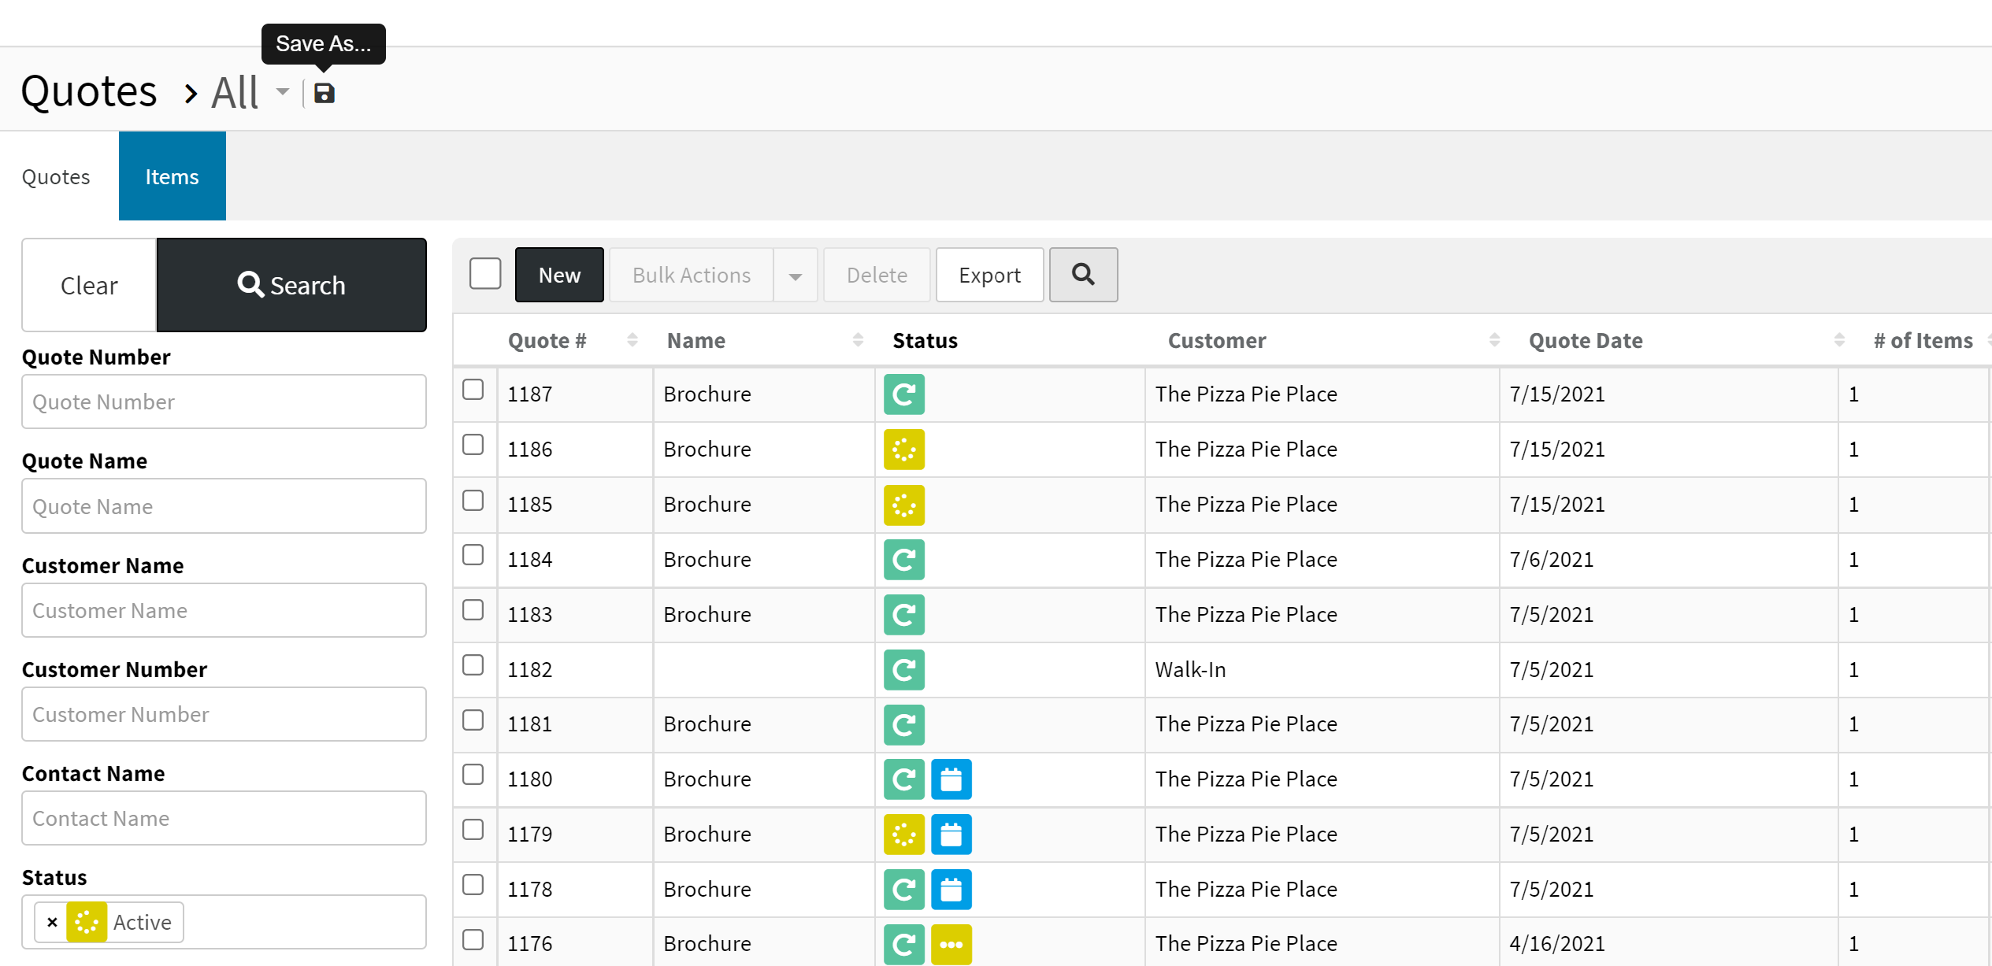Click yellow ellipsis icon for quote 1176

951,944
